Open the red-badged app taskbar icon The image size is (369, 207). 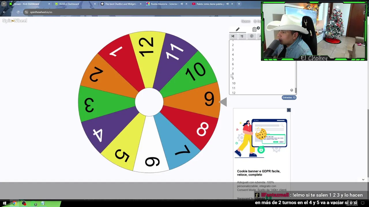tap(24, 204)
